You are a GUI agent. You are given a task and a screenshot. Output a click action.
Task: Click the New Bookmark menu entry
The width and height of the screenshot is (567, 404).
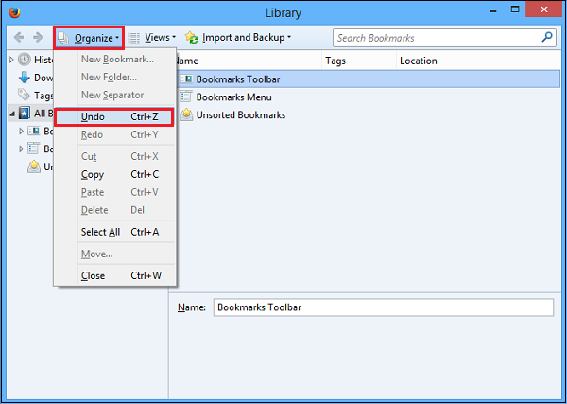(x=114, y=60)
